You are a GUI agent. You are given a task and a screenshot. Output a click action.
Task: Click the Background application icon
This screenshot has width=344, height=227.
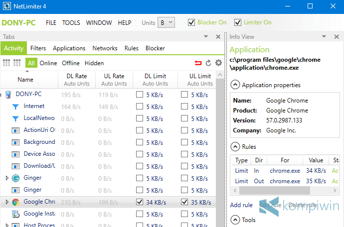[15, 143]
